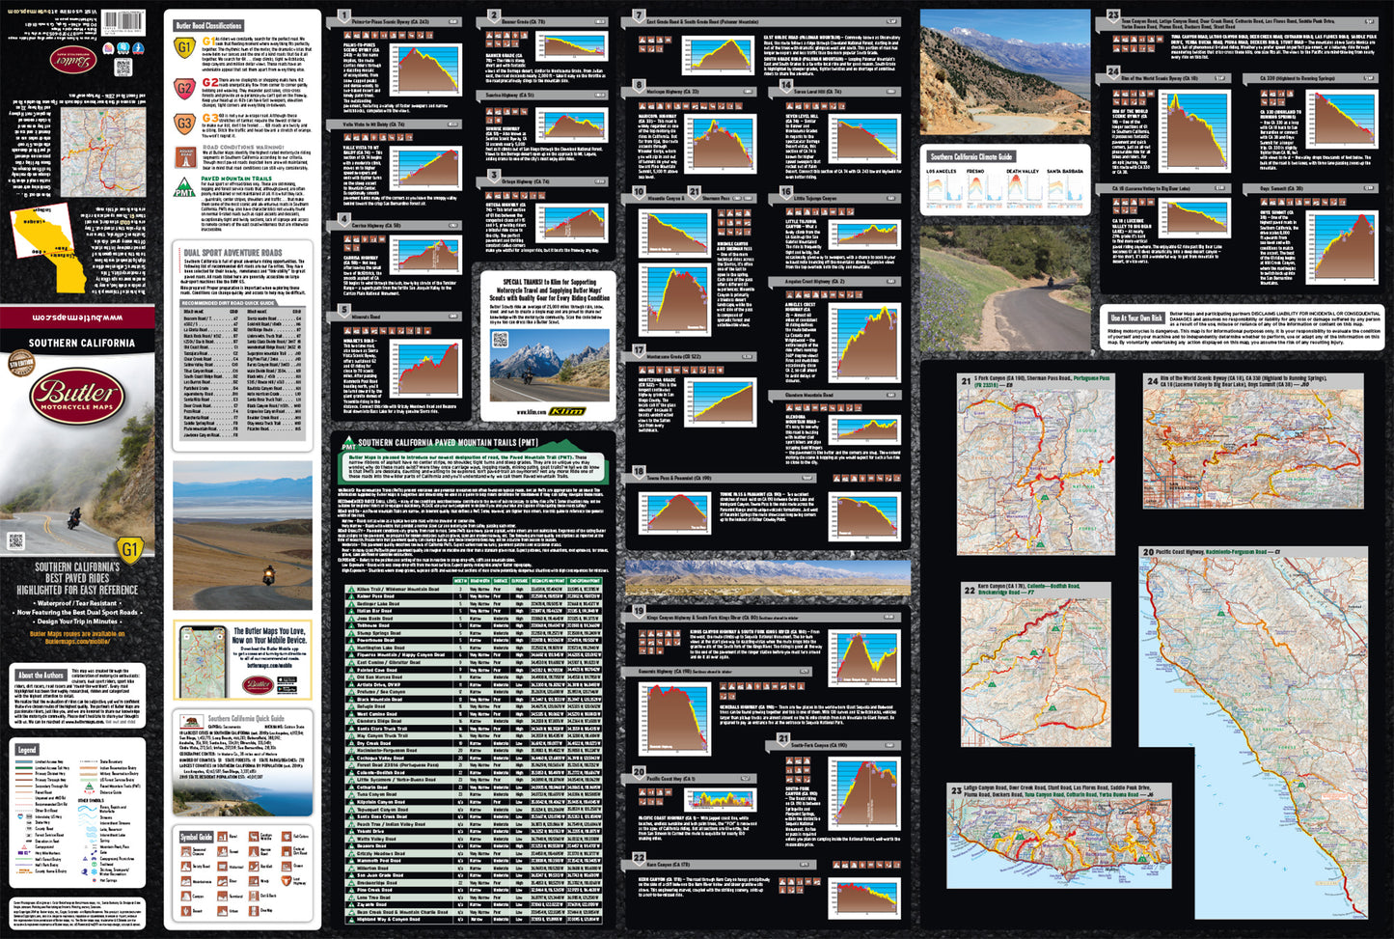
Task: Click the Legend heading label
Action: 27,750
